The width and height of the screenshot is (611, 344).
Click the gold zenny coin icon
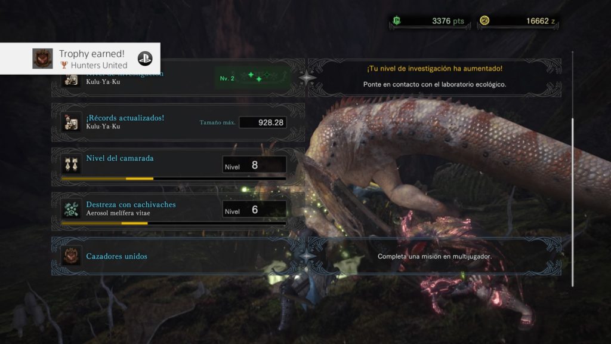coord(485,20)
